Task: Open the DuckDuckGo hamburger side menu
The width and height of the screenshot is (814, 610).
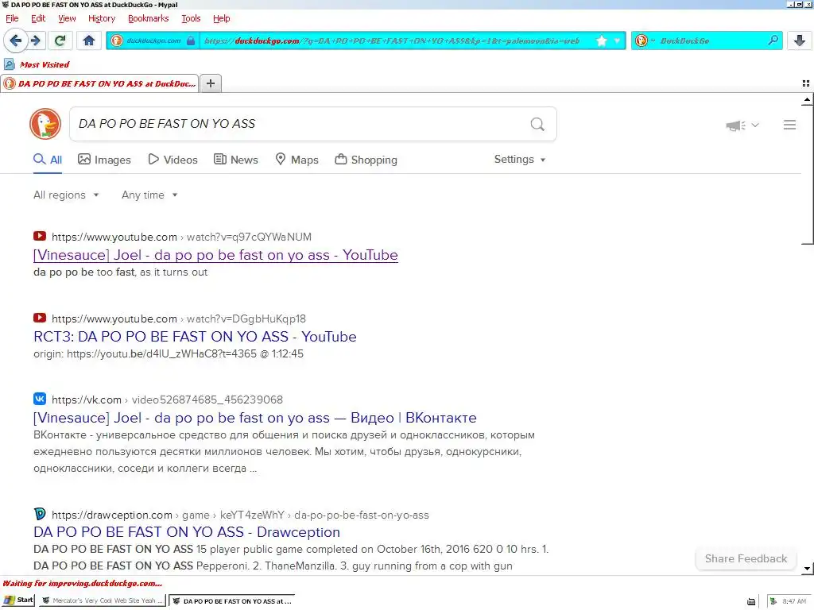Action: pos(789,125)
